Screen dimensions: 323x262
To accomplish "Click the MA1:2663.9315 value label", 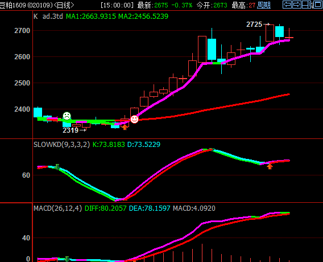I will point(91,17).
